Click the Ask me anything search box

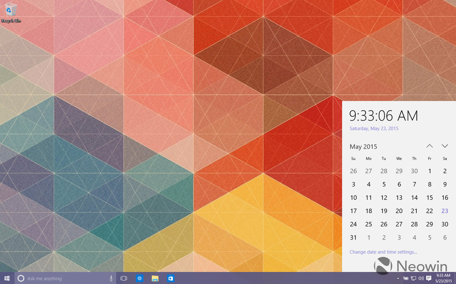[x=65, y=278]
